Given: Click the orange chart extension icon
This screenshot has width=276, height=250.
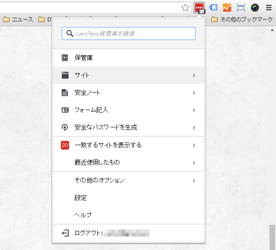Looking at the screenshot, I should point(227,8).
